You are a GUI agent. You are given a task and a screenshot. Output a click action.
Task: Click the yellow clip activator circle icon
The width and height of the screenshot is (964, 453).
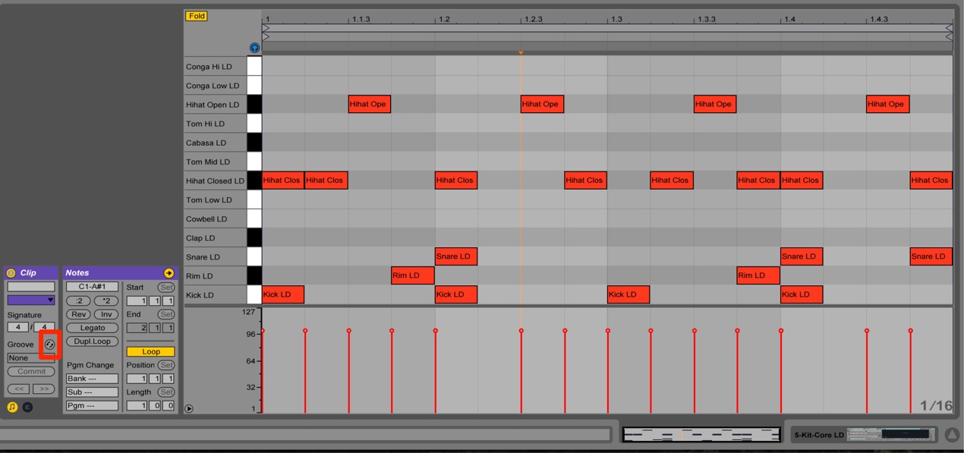(11, 273)
